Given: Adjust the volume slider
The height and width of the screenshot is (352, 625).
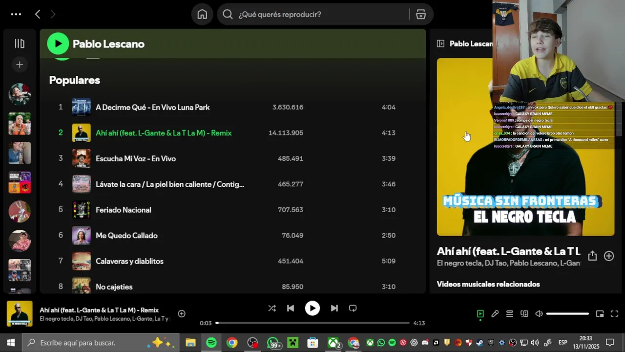Looking at the screenshot, I should pos(568,314).
